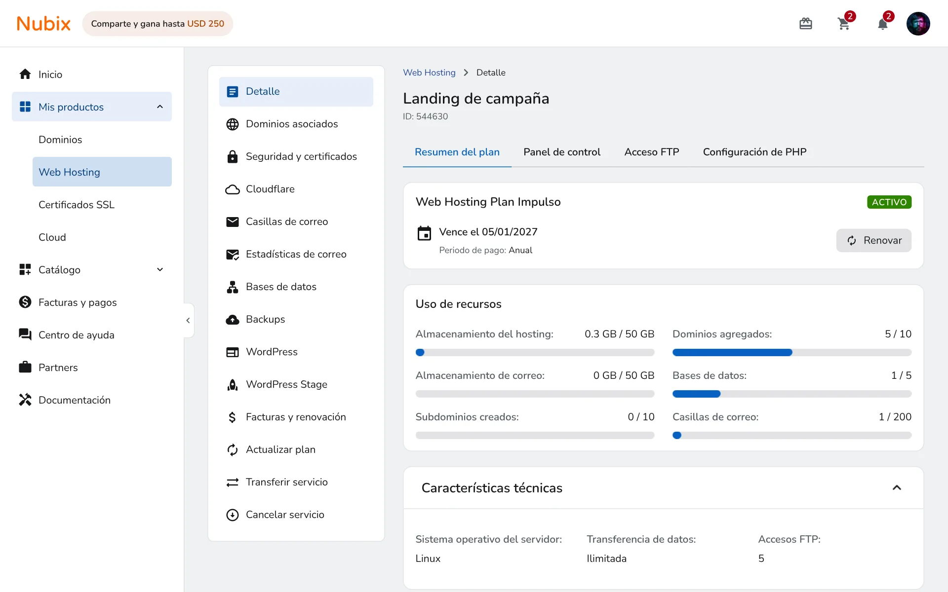This screenshot has height=592, width=948.
Task: Open Facturas y renovación dollar icon
Action: (233, 417)
